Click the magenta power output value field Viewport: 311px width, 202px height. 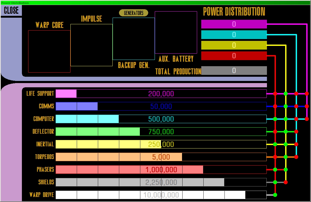[234, 24]
